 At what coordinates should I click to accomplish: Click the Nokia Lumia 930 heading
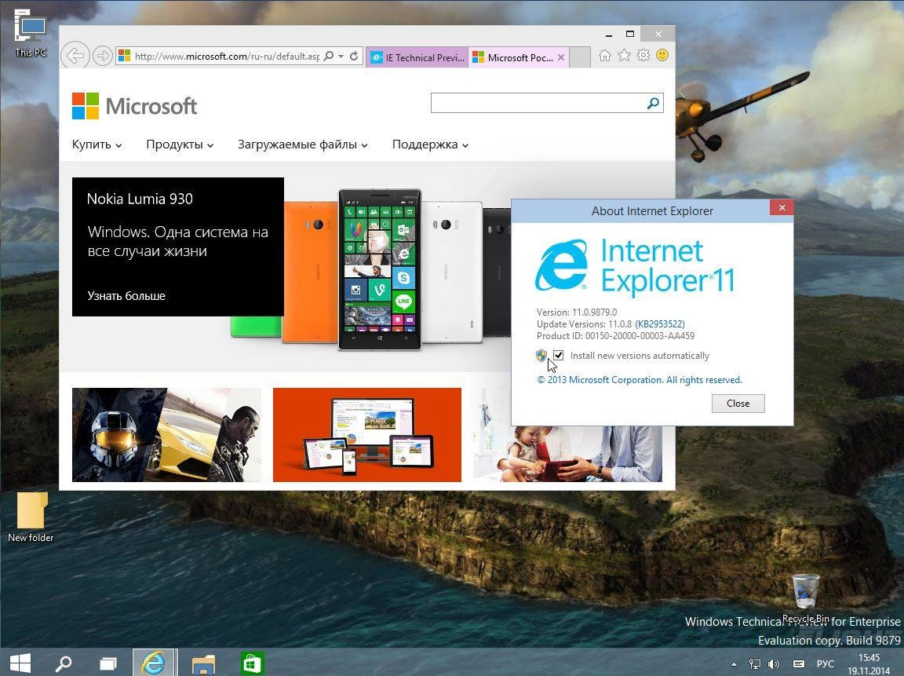140,199
